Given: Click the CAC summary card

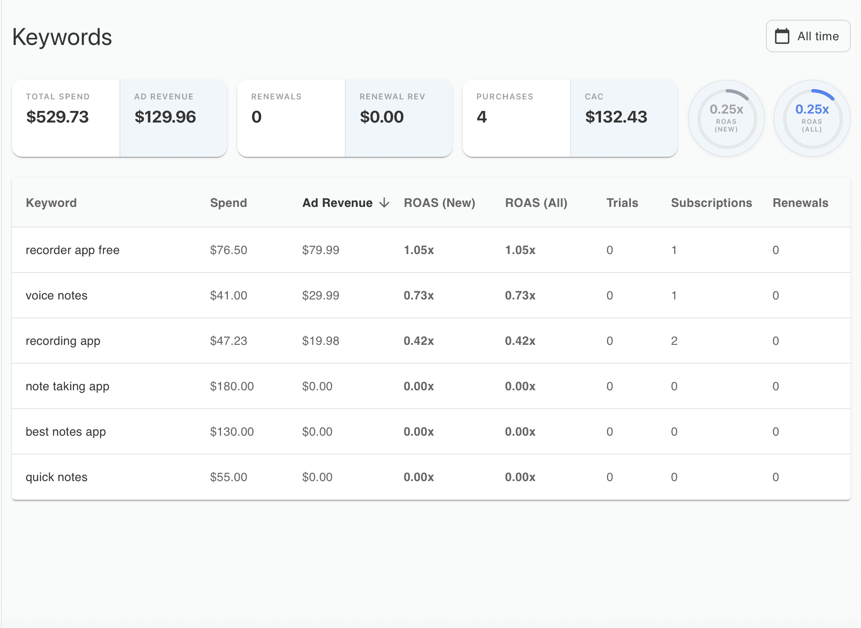Looking at the screenshot, I should coord(624,118).
